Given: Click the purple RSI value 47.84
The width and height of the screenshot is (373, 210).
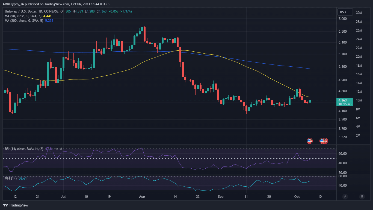Looking at the screenshot, I should tap(49, 149).
